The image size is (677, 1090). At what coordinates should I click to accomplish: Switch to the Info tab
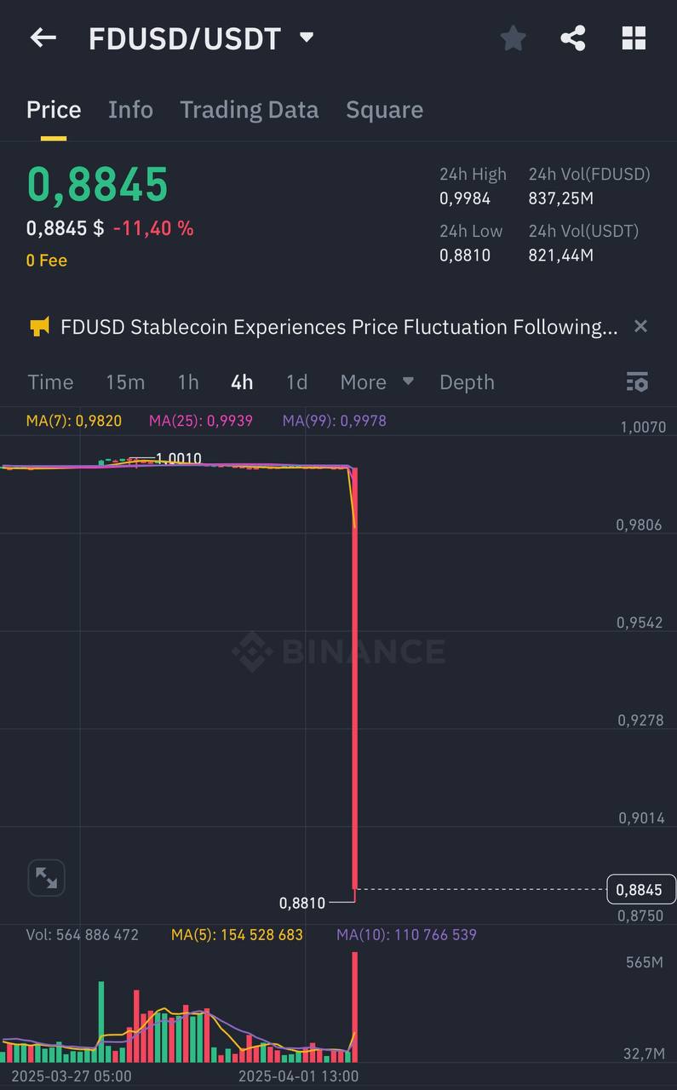[x=130, y=110]
